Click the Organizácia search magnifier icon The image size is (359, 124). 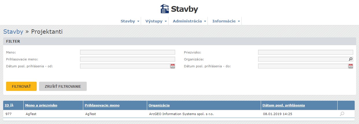[351, 59]
